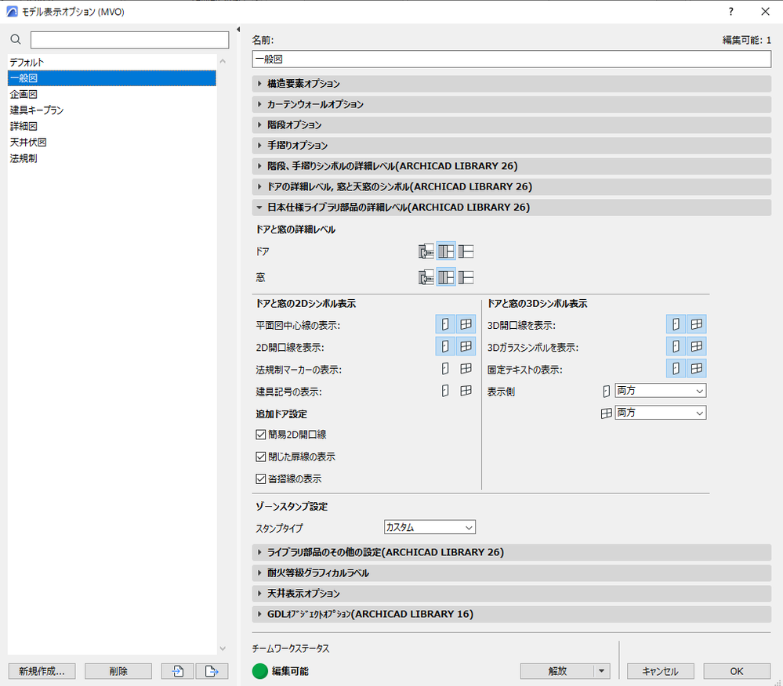Expand 耐火等級グラフィカルラベル section
The image size is (783, 686).
click(x=511, y=572)
